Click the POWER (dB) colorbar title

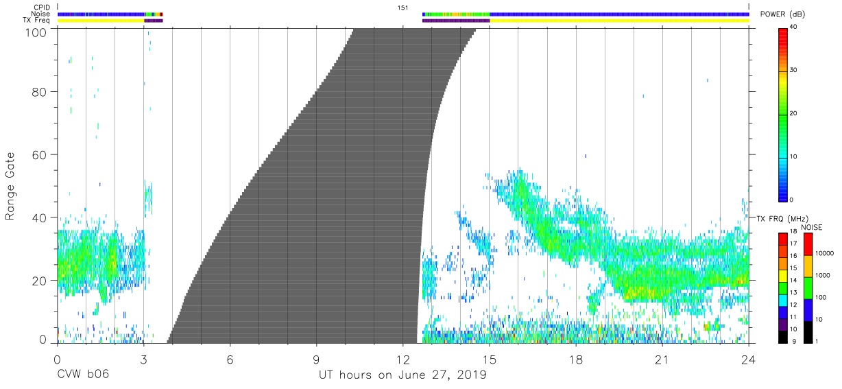[784, 14]
